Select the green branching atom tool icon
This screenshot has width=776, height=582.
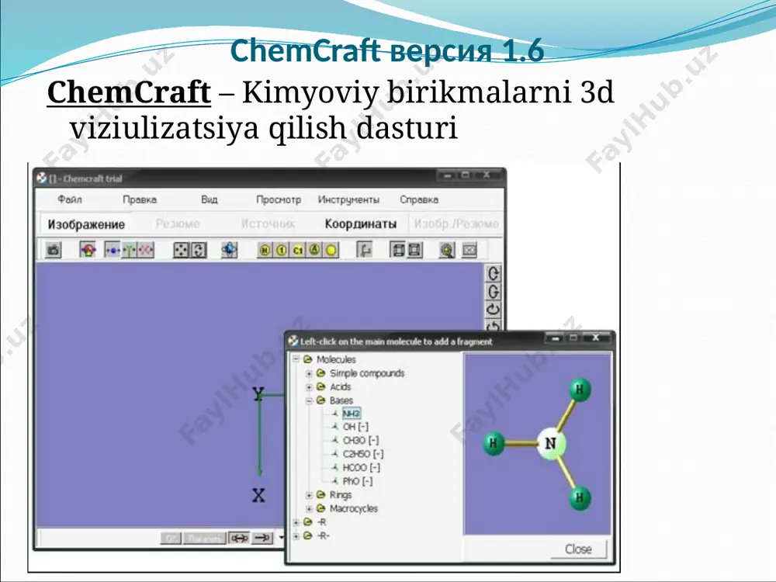129,250
